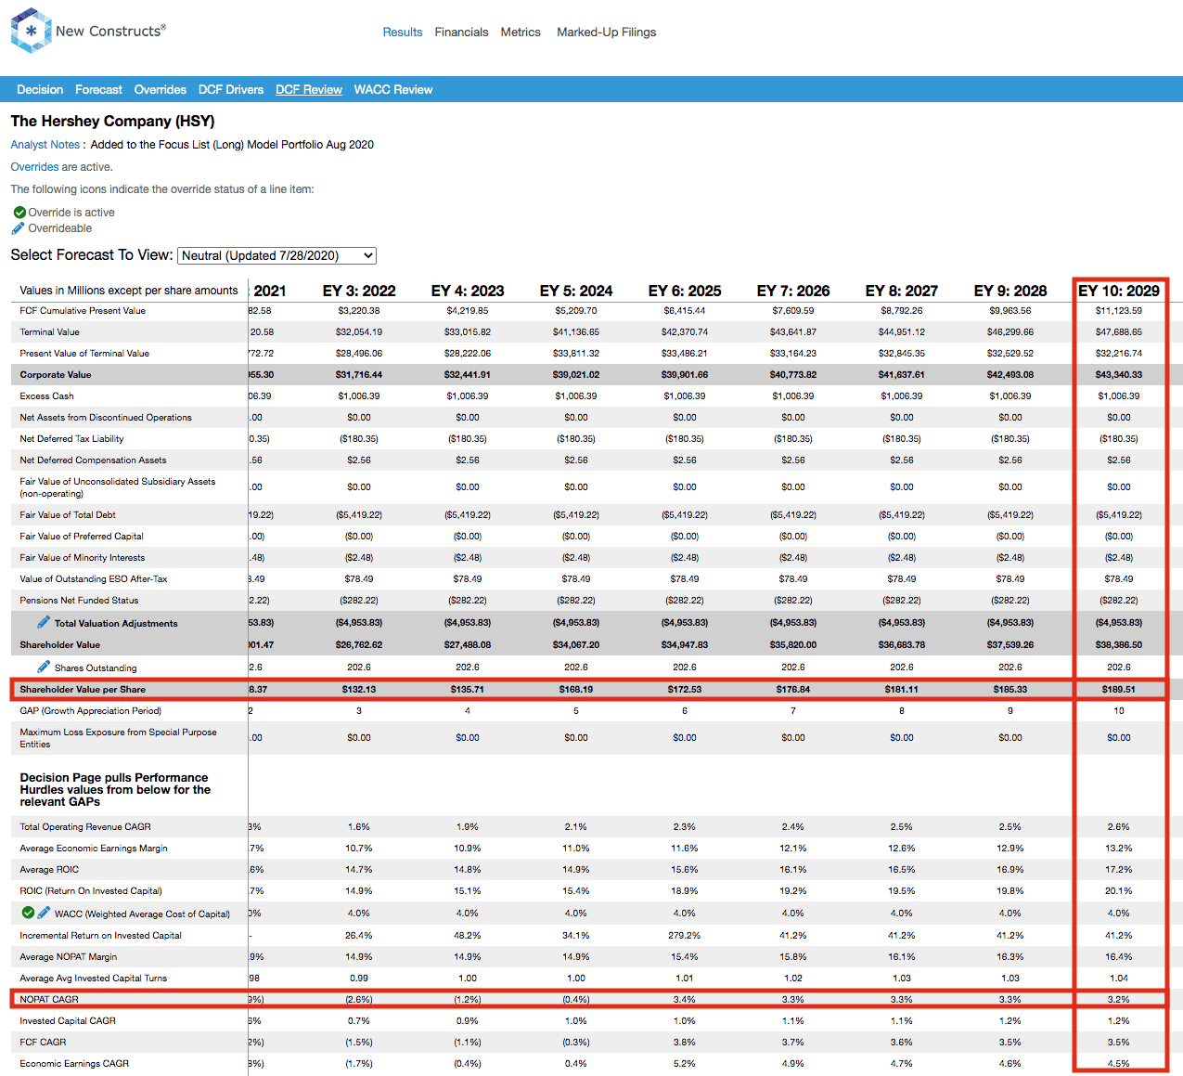Click the Pensions Net Funded Status label

tap(79, 601)
